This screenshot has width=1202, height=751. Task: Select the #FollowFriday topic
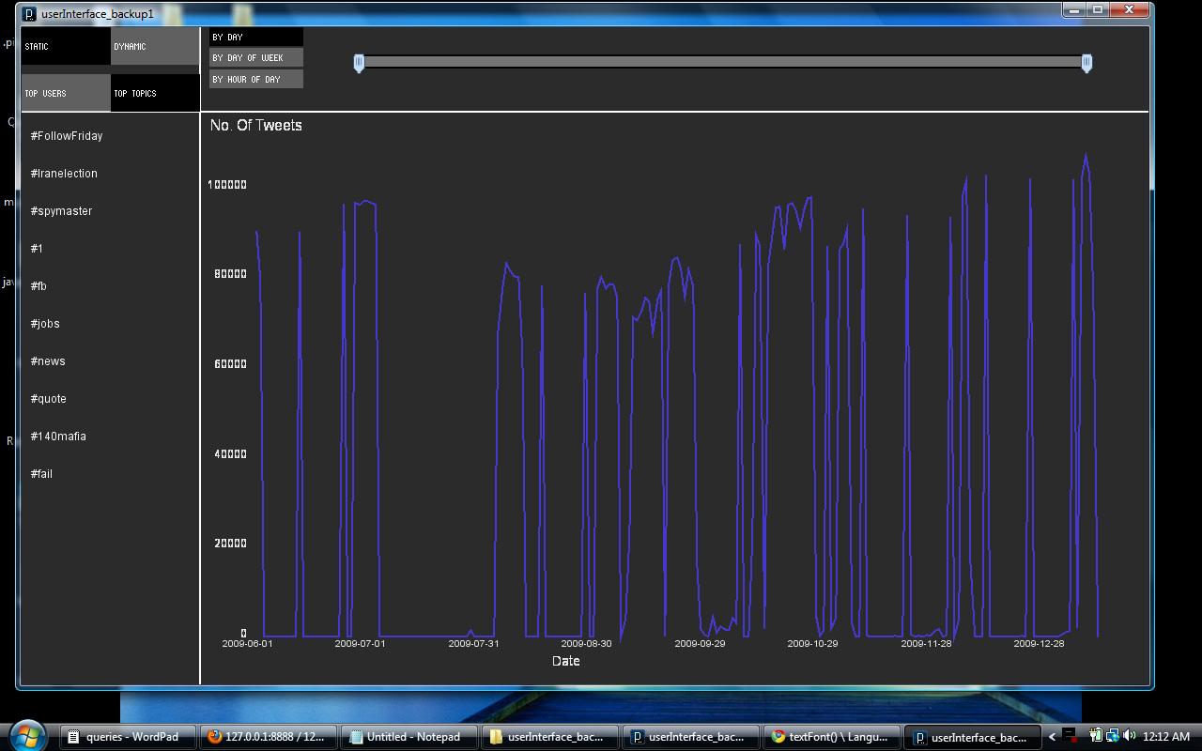tap(67, 136)
